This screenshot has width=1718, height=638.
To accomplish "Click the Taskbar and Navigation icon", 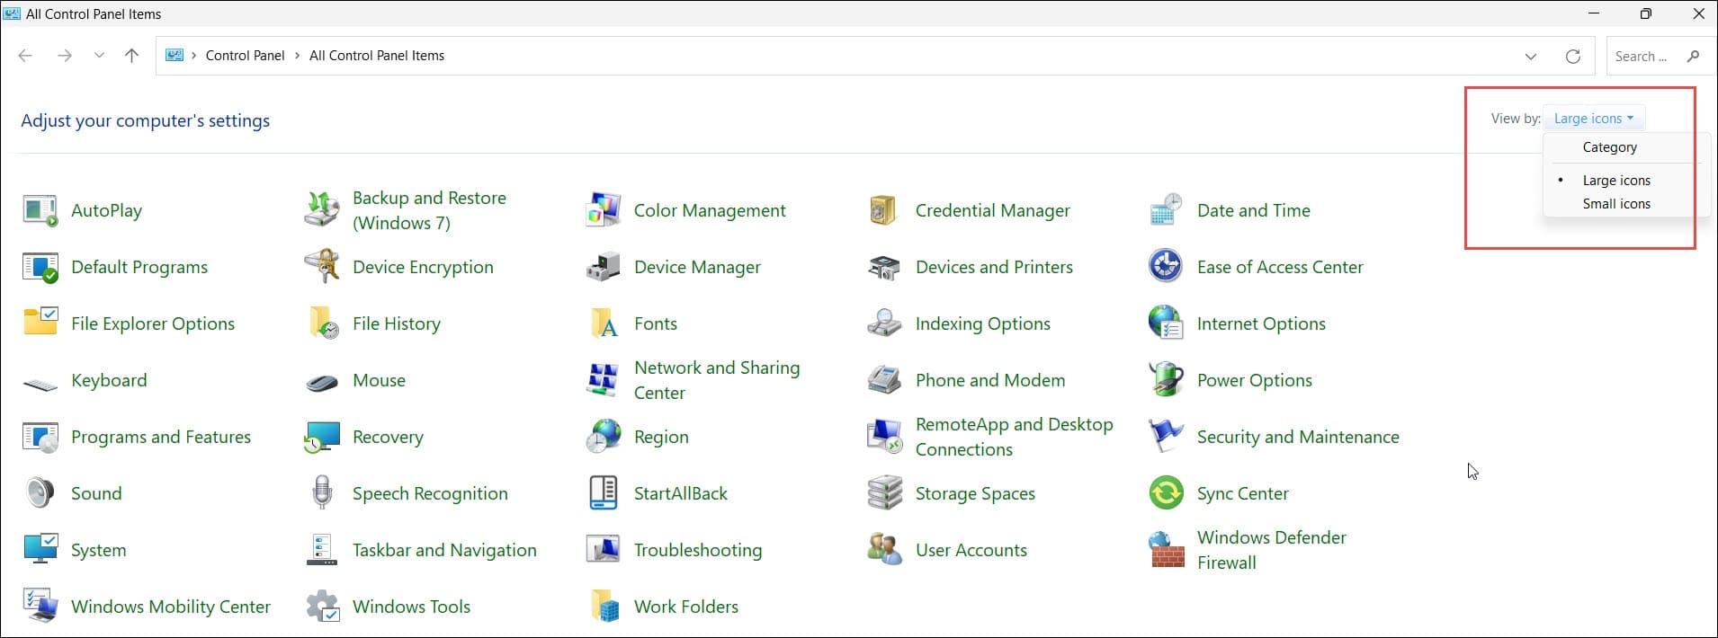I will [322, 550].
